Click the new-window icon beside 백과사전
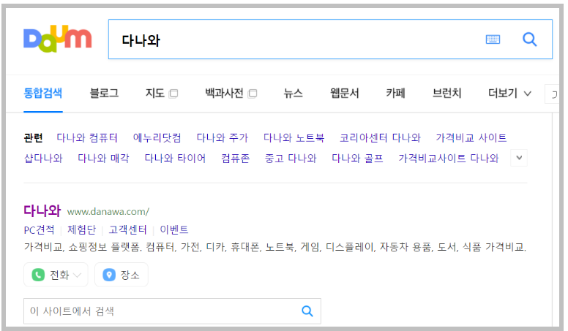Image resolution: width=568 pixels, height=331 pixels. tap(253, 94)
